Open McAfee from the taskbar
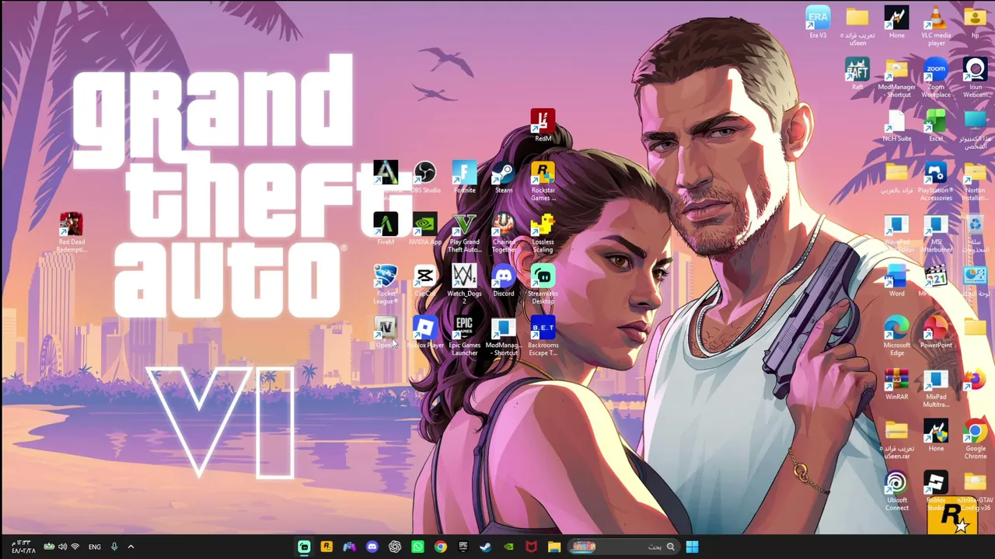 coord(531,547)
